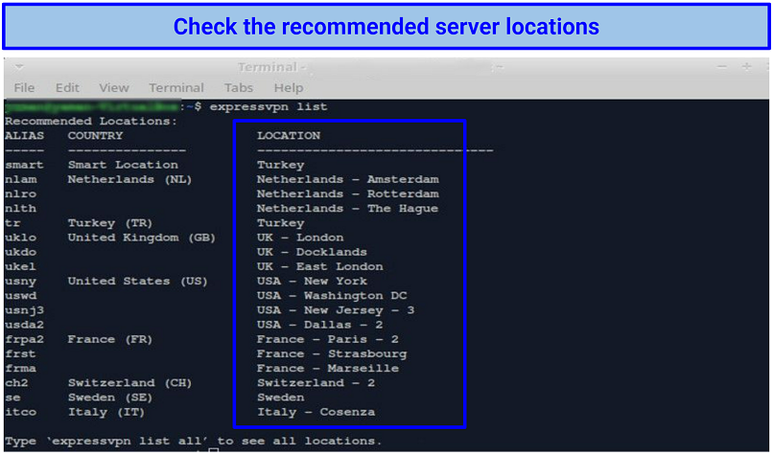
Task: Click 'Netherlands - Amsterdam' location
Action: 347,179
